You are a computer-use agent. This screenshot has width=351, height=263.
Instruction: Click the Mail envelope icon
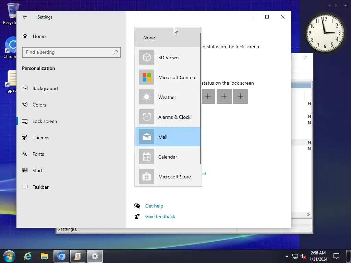point(147,137)
